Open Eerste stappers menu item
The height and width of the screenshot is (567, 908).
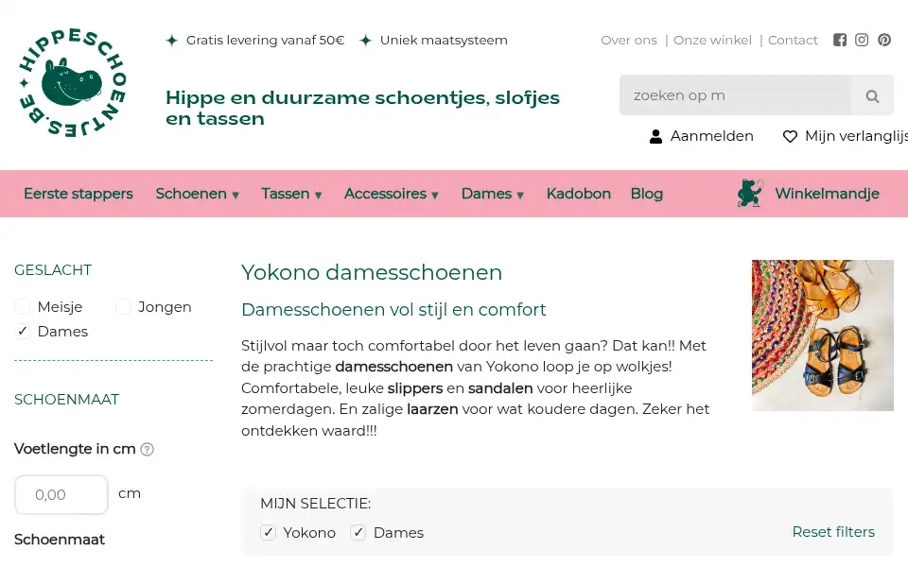(79, 194)
